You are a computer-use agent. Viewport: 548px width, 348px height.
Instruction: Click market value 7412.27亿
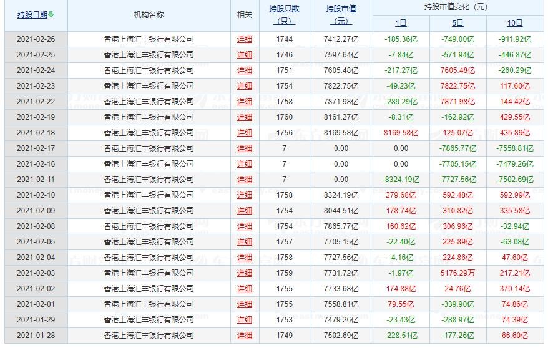pyautogui.click(x=341, y=39)
